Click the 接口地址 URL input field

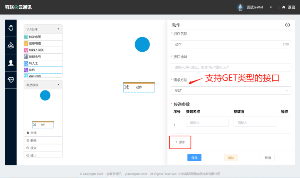[x=231, y=67]
